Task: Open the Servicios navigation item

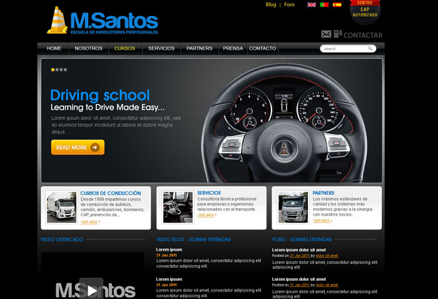Action: pos(161,48)
